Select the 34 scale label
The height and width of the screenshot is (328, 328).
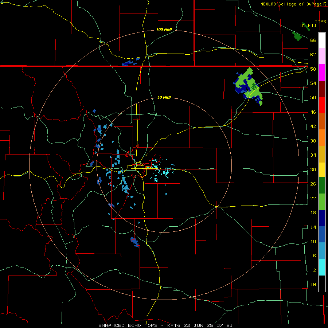313,155
